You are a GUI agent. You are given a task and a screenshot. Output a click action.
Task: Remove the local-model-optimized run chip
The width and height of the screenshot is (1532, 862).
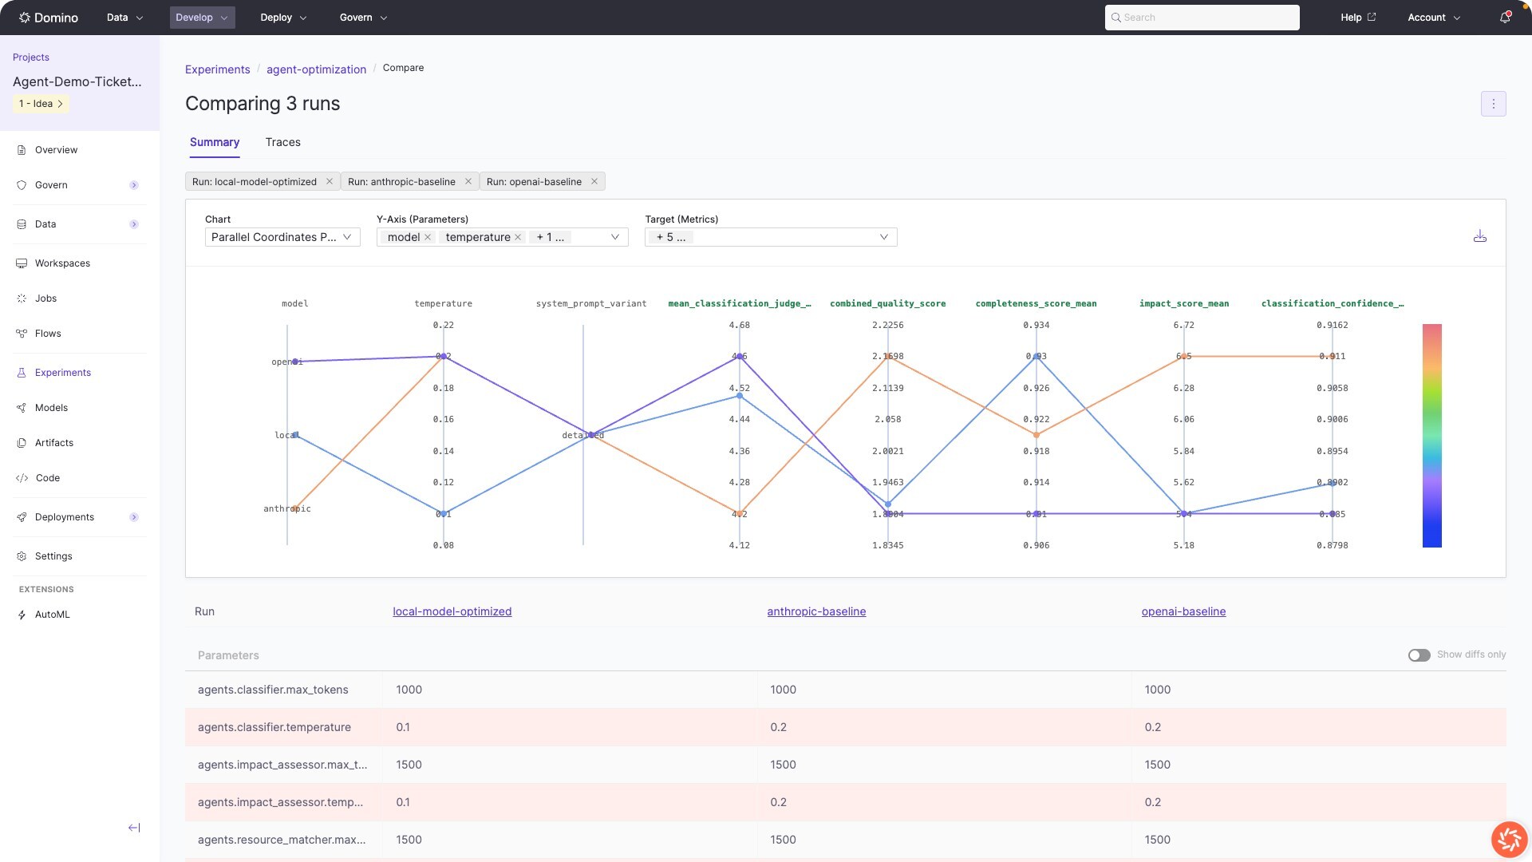330,181
